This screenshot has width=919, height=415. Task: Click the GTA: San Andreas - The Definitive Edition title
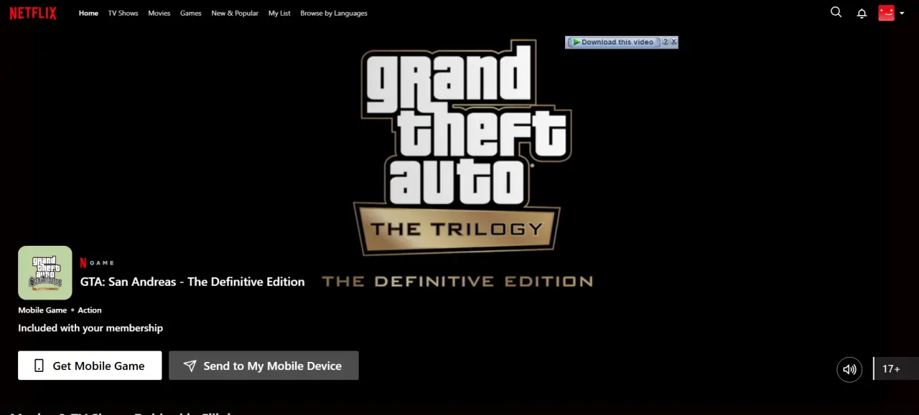192,282
